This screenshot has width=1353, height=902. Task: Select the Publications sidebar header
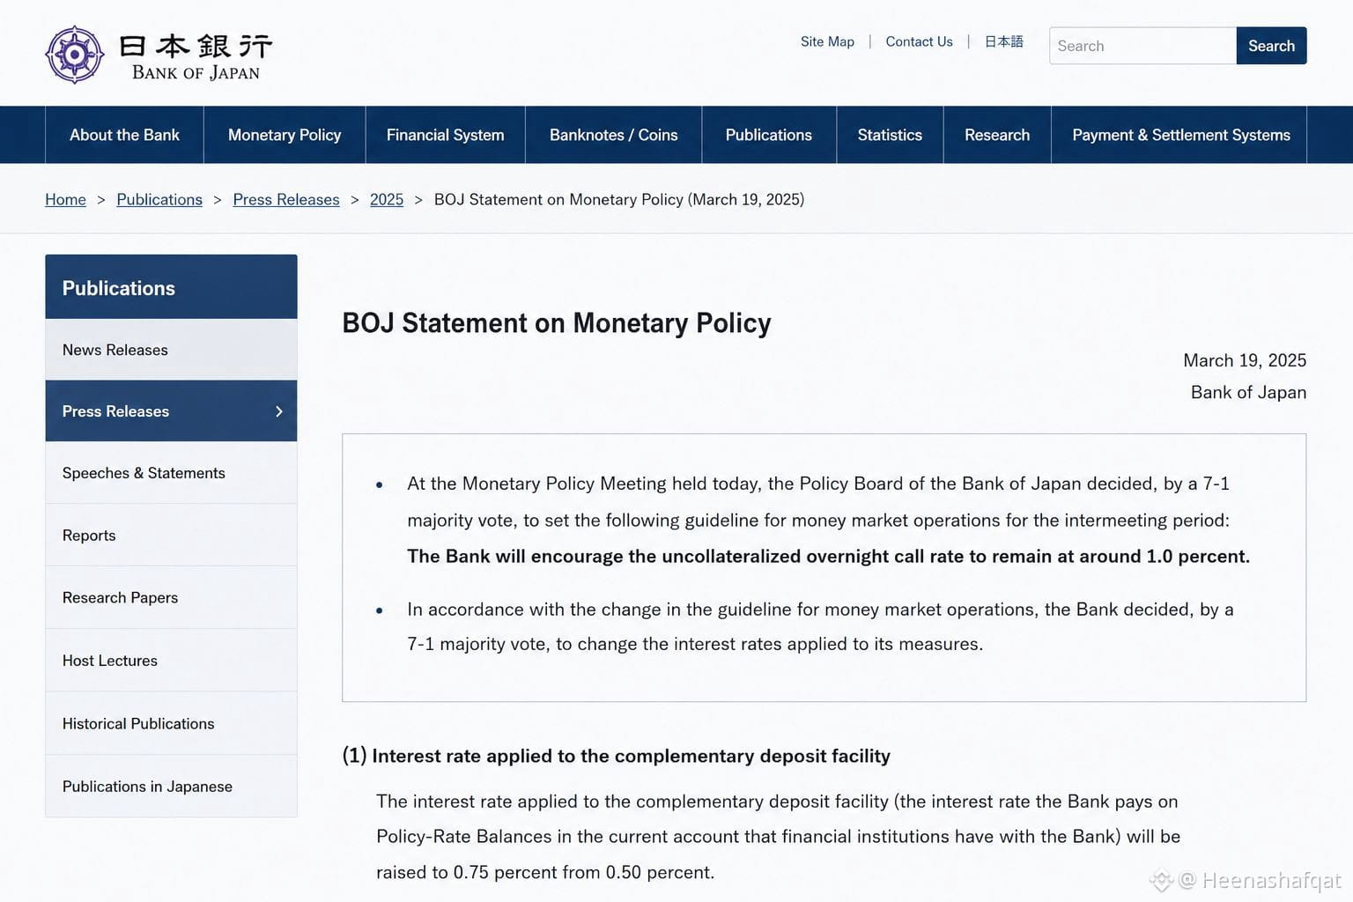click(171, 287)
